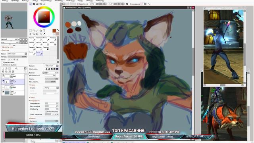Select the Text (T) tool

click(x=44, y=31)
